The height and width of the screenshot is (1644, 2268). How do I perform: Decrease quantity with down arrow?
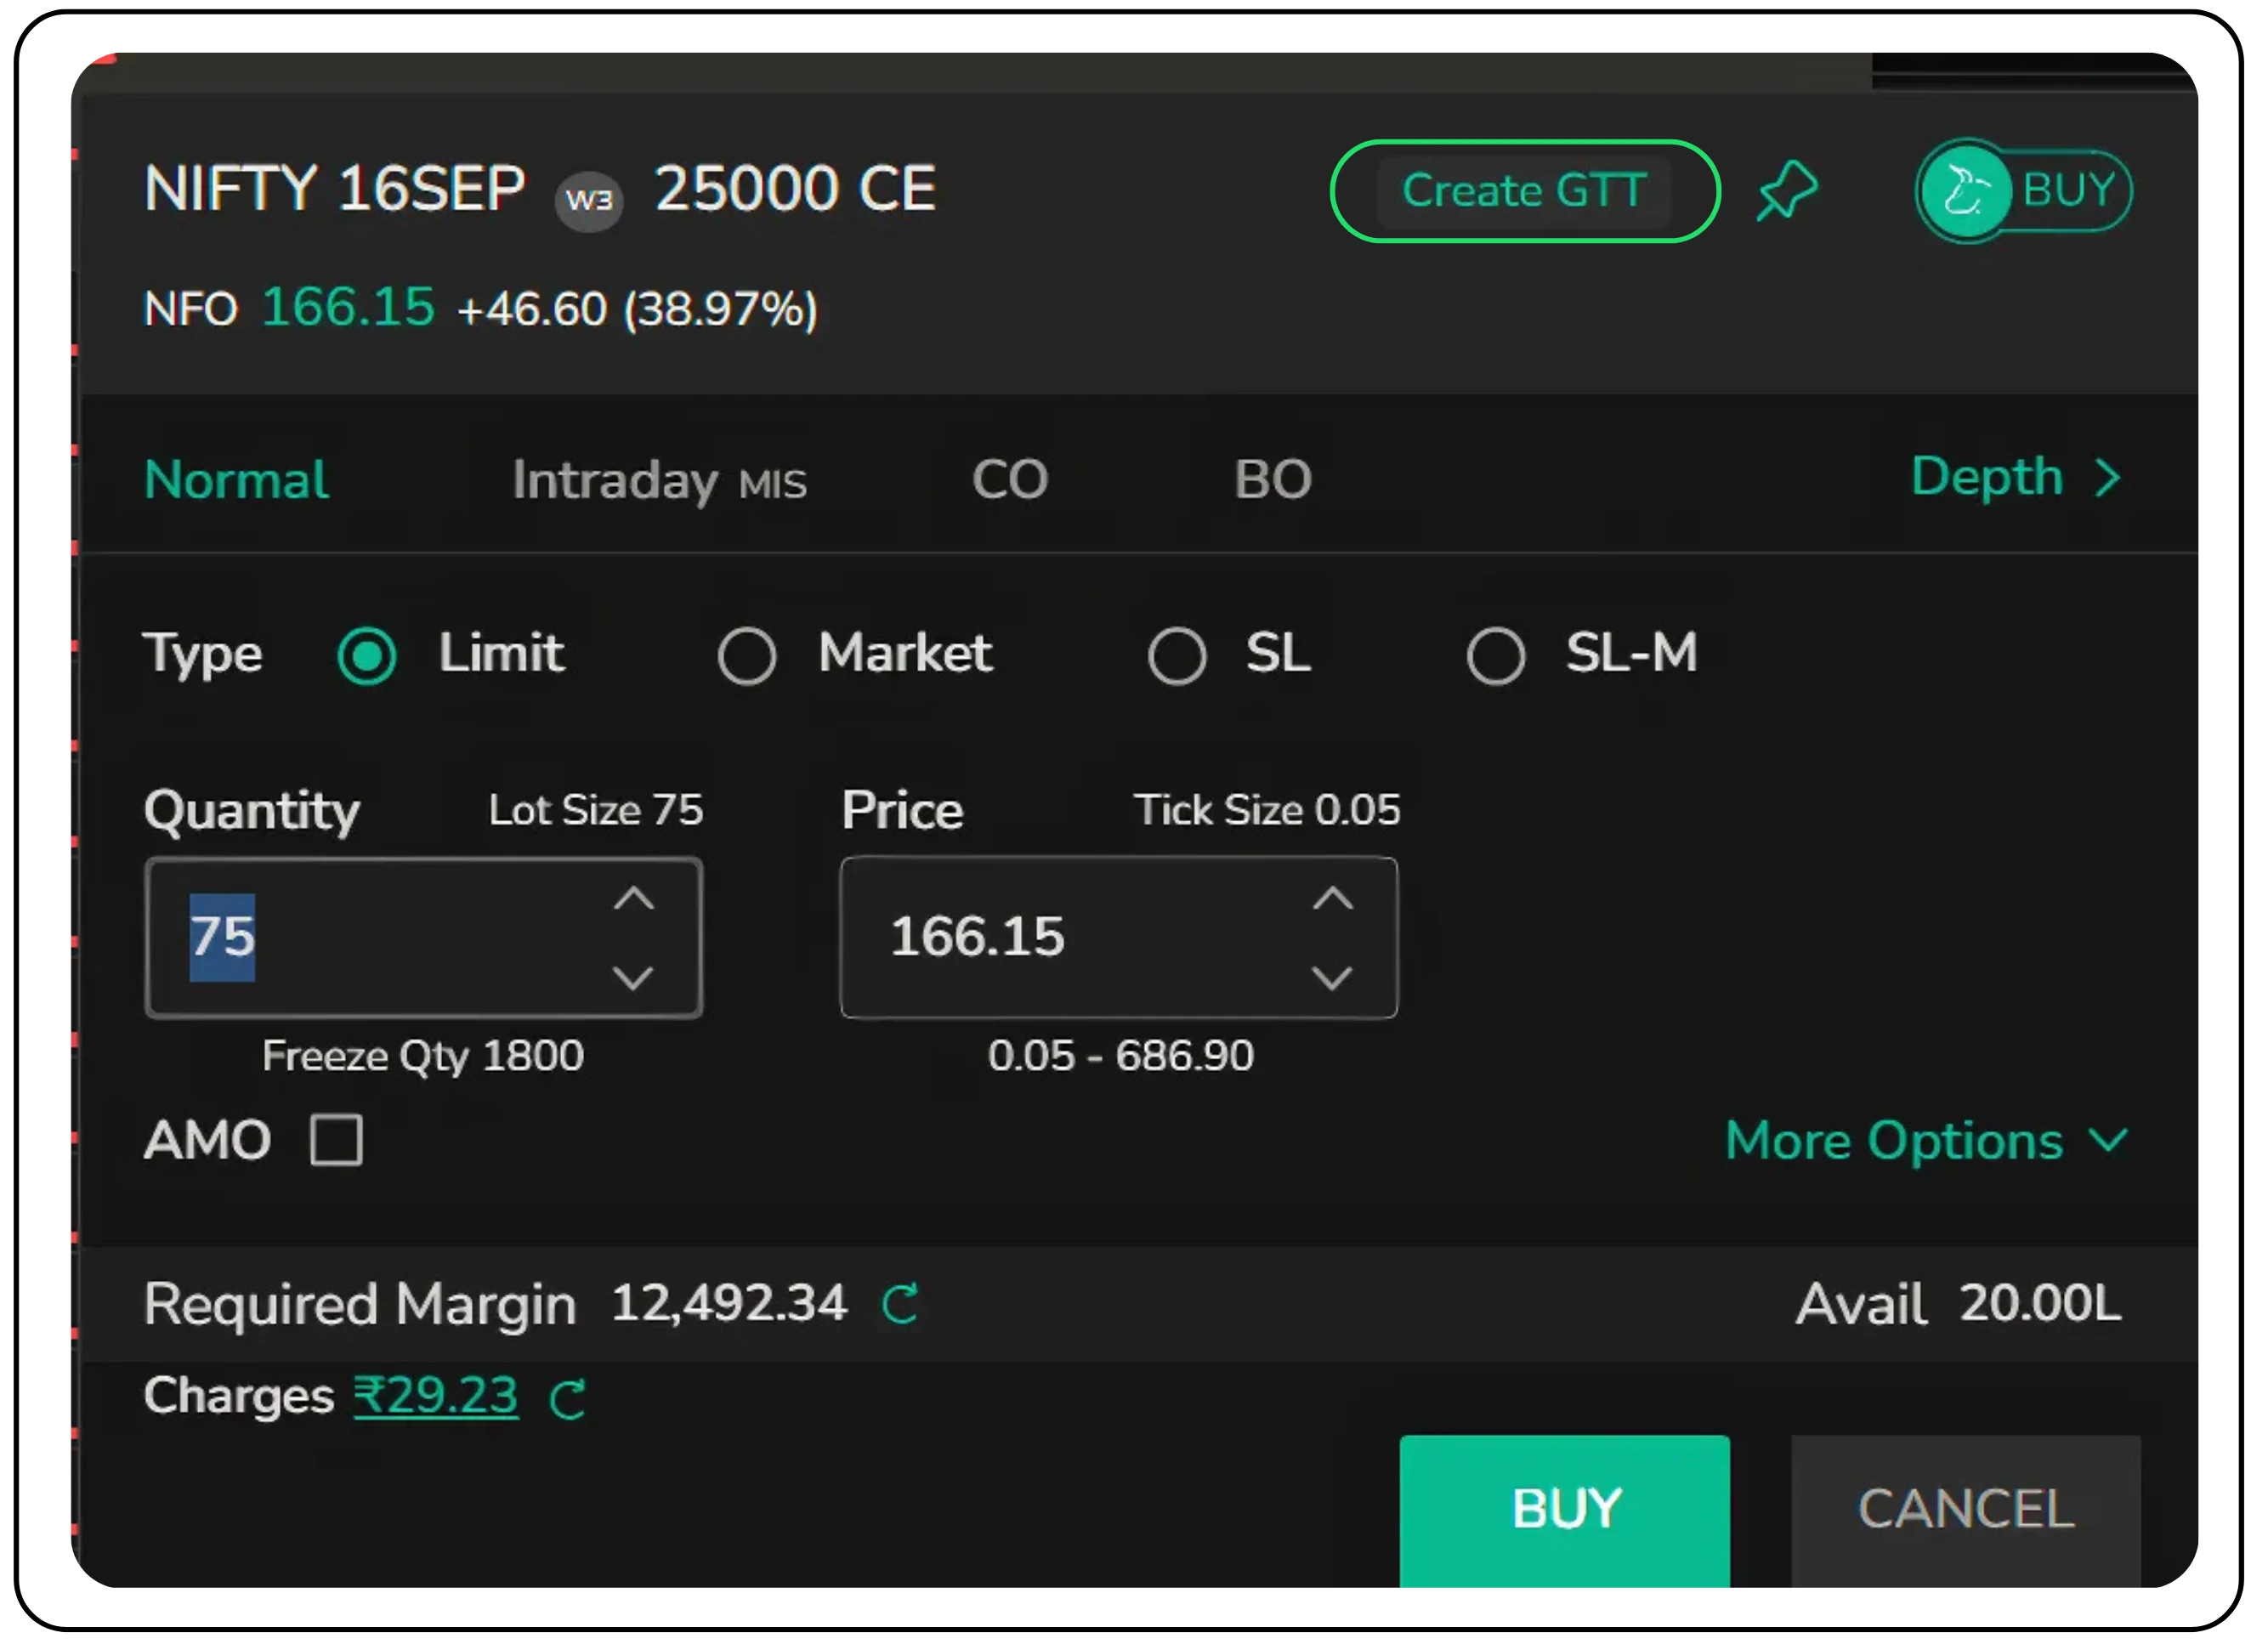click(633, 977)
